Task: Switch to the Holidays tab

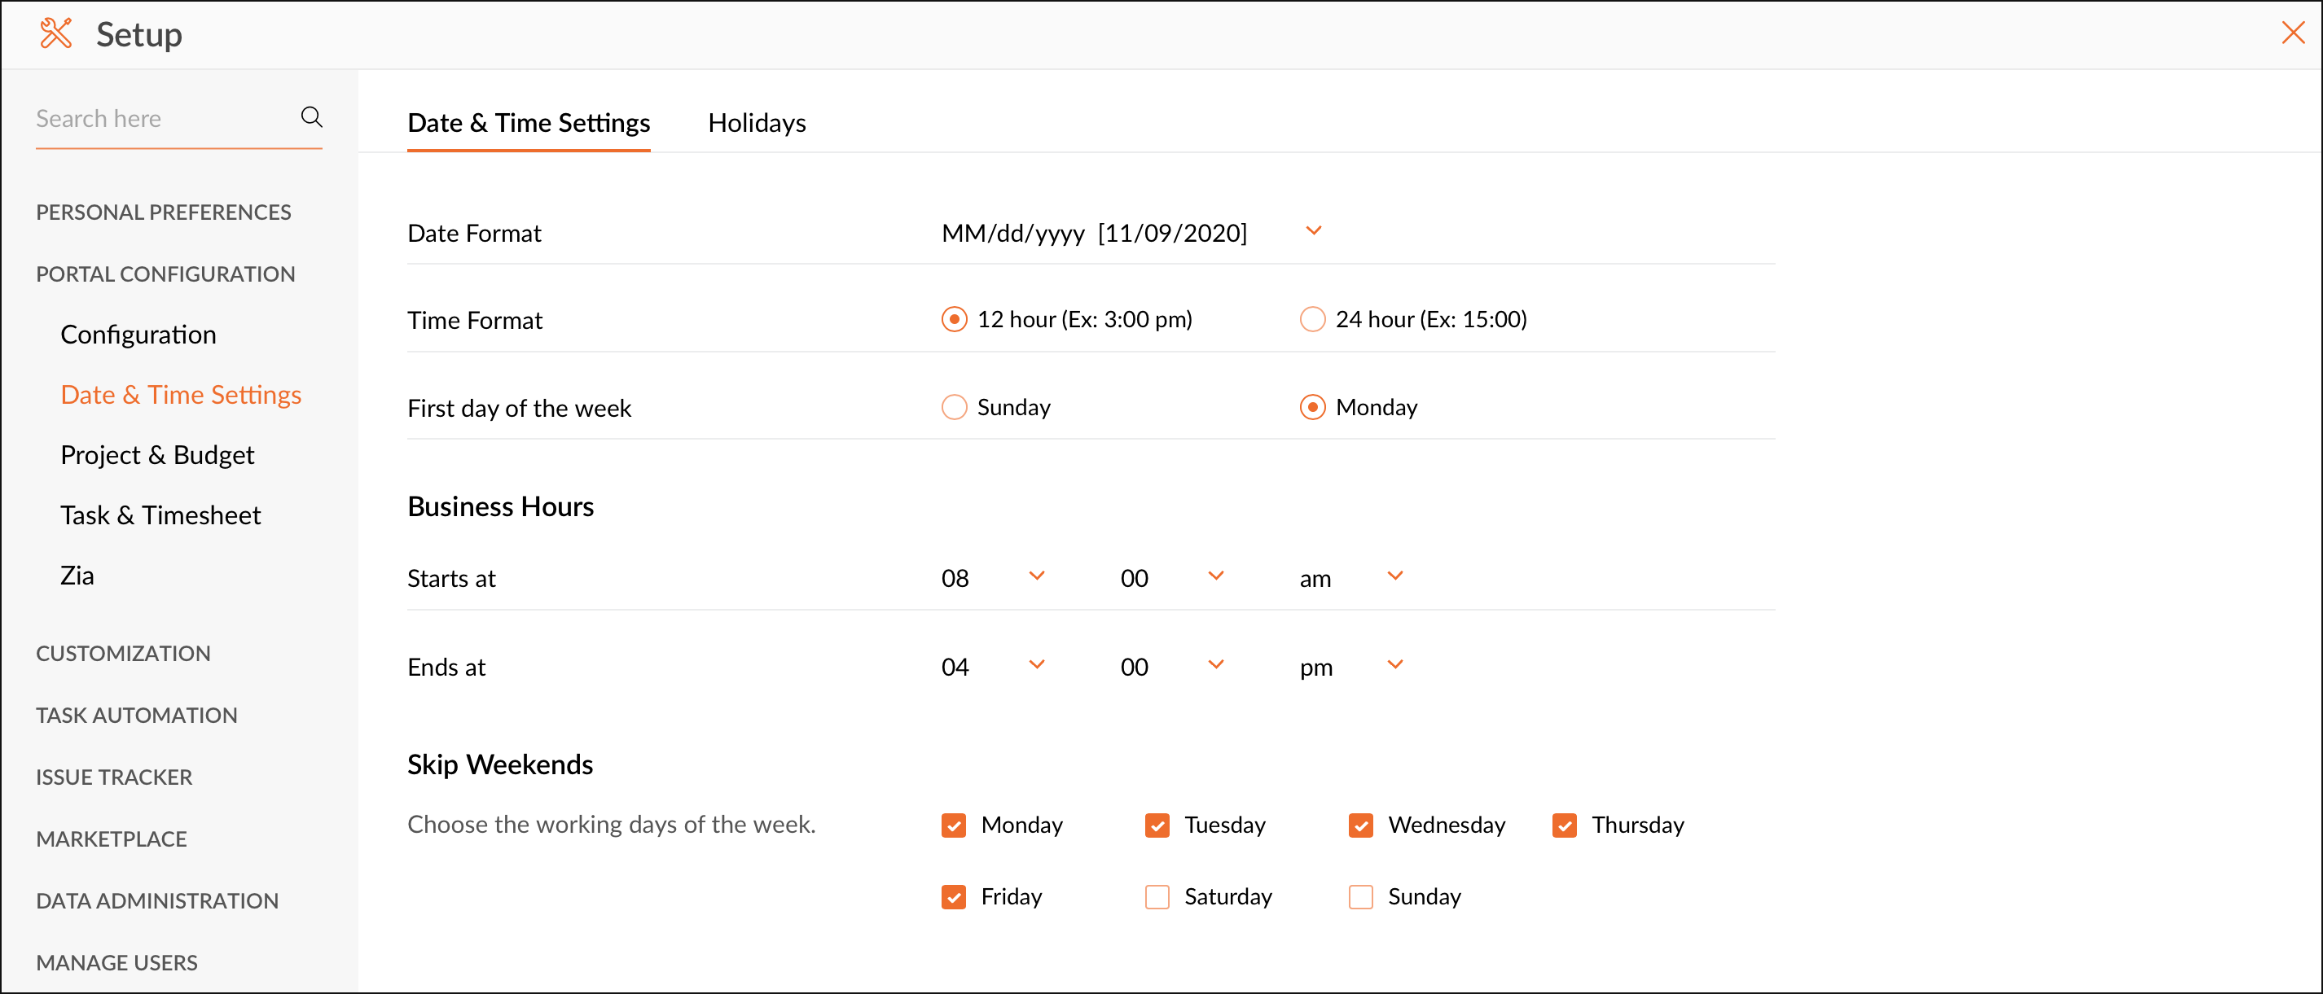Action: click(x=756, y=123)
